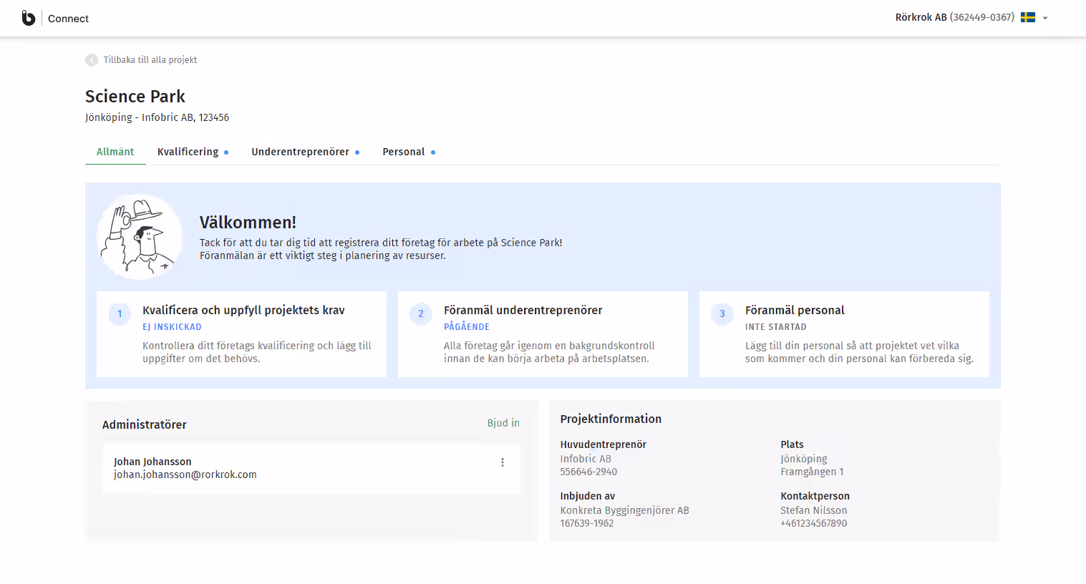Viewport: 1086px width, 584px height.
Task: Click the org number 167639-1962
Action: [587, 523]
